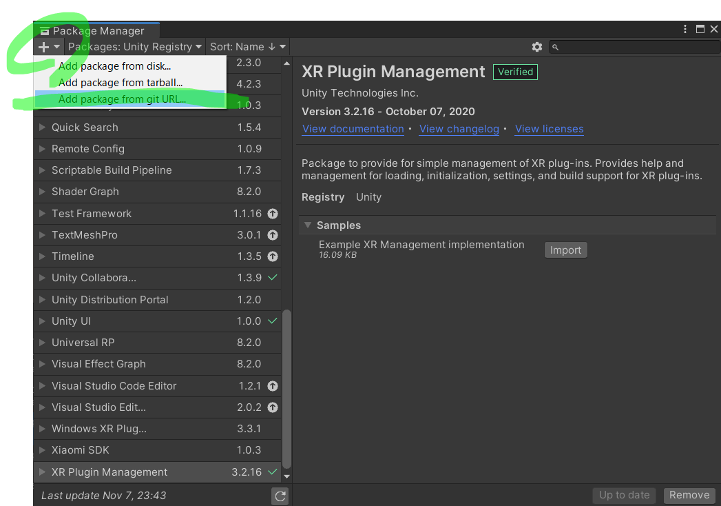The image size is (721, 506).
Task: Expand the Universal RP package row
Action: tap(42, 343)
